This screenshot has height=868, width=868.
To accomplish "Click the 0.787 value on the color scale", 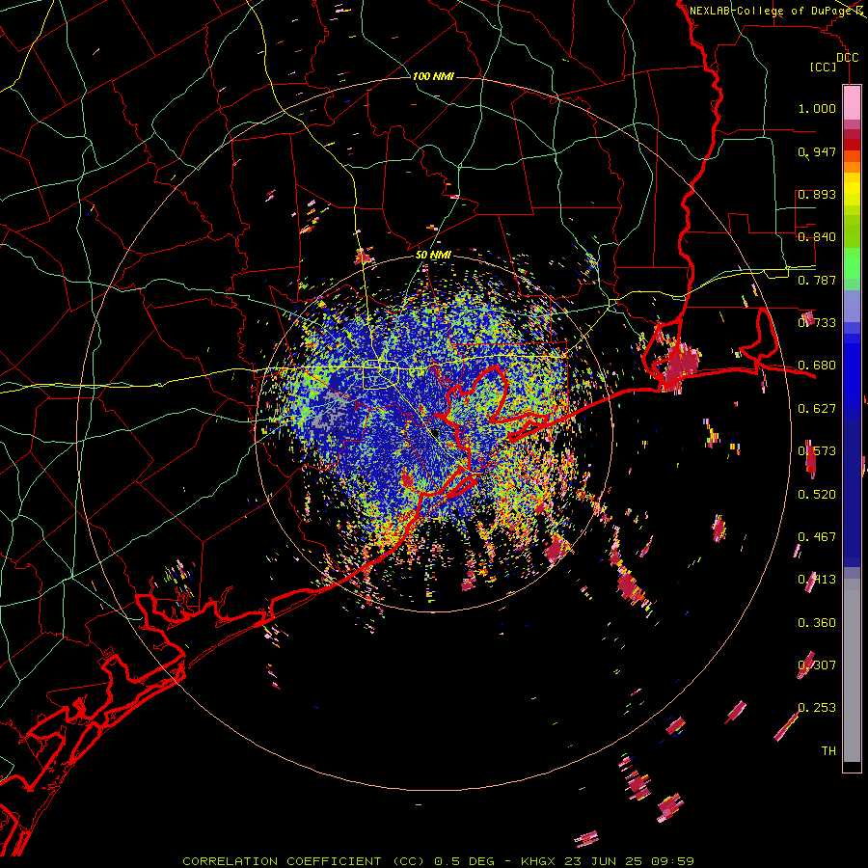I will [817, 280].
